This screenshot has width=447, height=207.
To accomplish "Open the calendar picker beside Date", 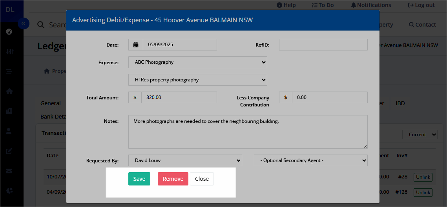I will [x=136, y=45].
